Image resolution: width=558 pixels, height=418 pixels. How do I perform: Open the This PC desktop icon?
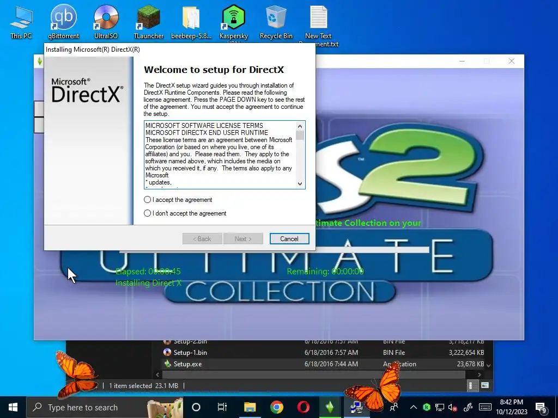point(21,22)
